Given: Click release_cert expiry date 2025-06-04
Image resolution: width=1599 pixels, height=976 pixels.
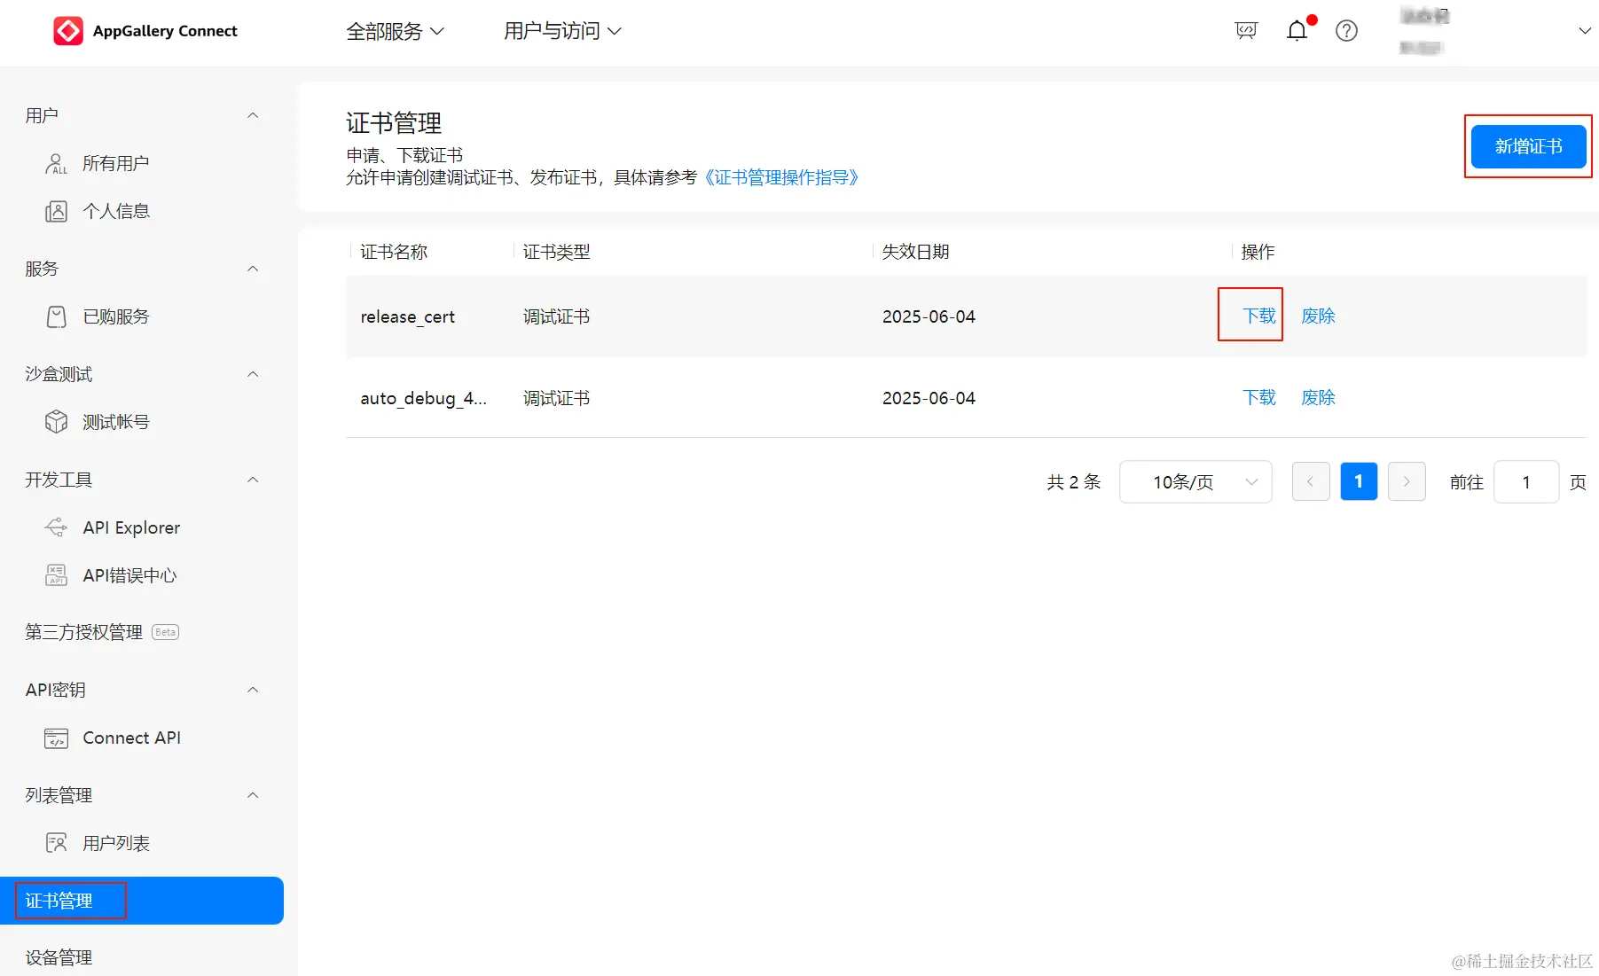Looking at the screenshot, I should (929, 316).
